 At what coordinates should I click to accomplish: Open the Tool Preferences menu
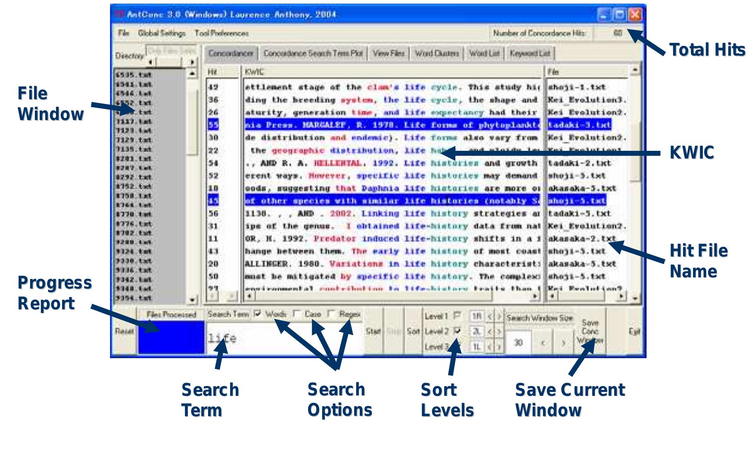222,33
